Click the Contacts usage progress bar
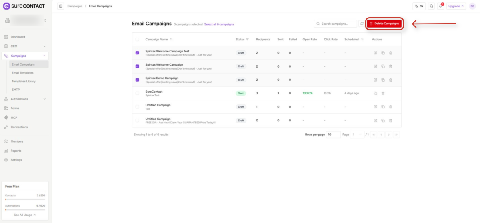 pyautogui.click(x=25, y=199)
